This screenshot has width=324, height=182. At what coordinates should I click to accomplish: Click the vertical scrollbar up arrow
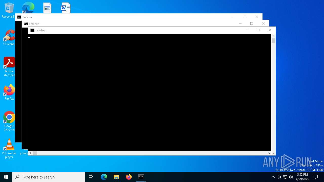click(273, 36)
